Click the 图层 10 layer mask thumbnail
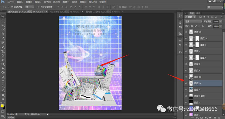The image size is (225, 119). [197, 38]
